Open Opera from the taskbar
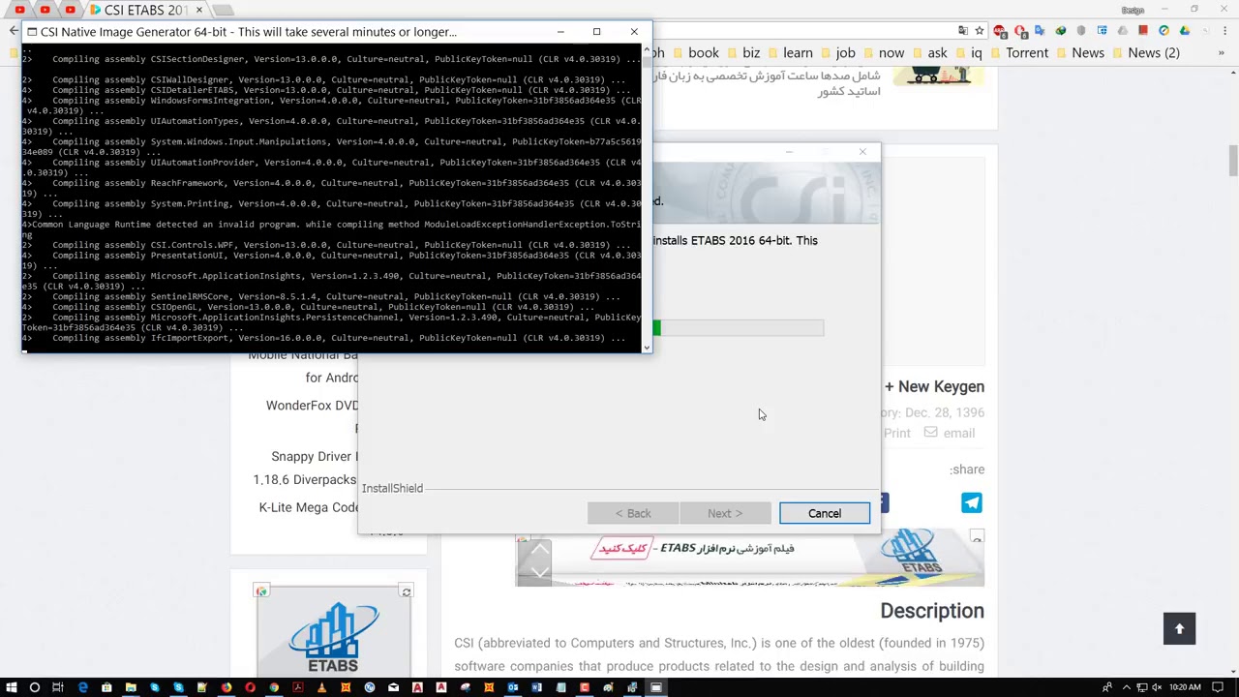Viewport: 1239px width, 697px height. tap(250, 687)
